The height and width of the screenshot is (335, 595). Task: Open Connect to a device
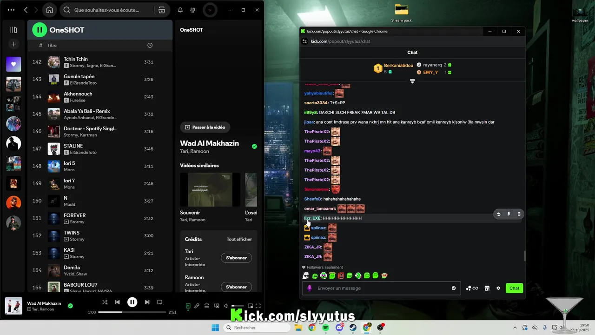click(x=217, y=306)
